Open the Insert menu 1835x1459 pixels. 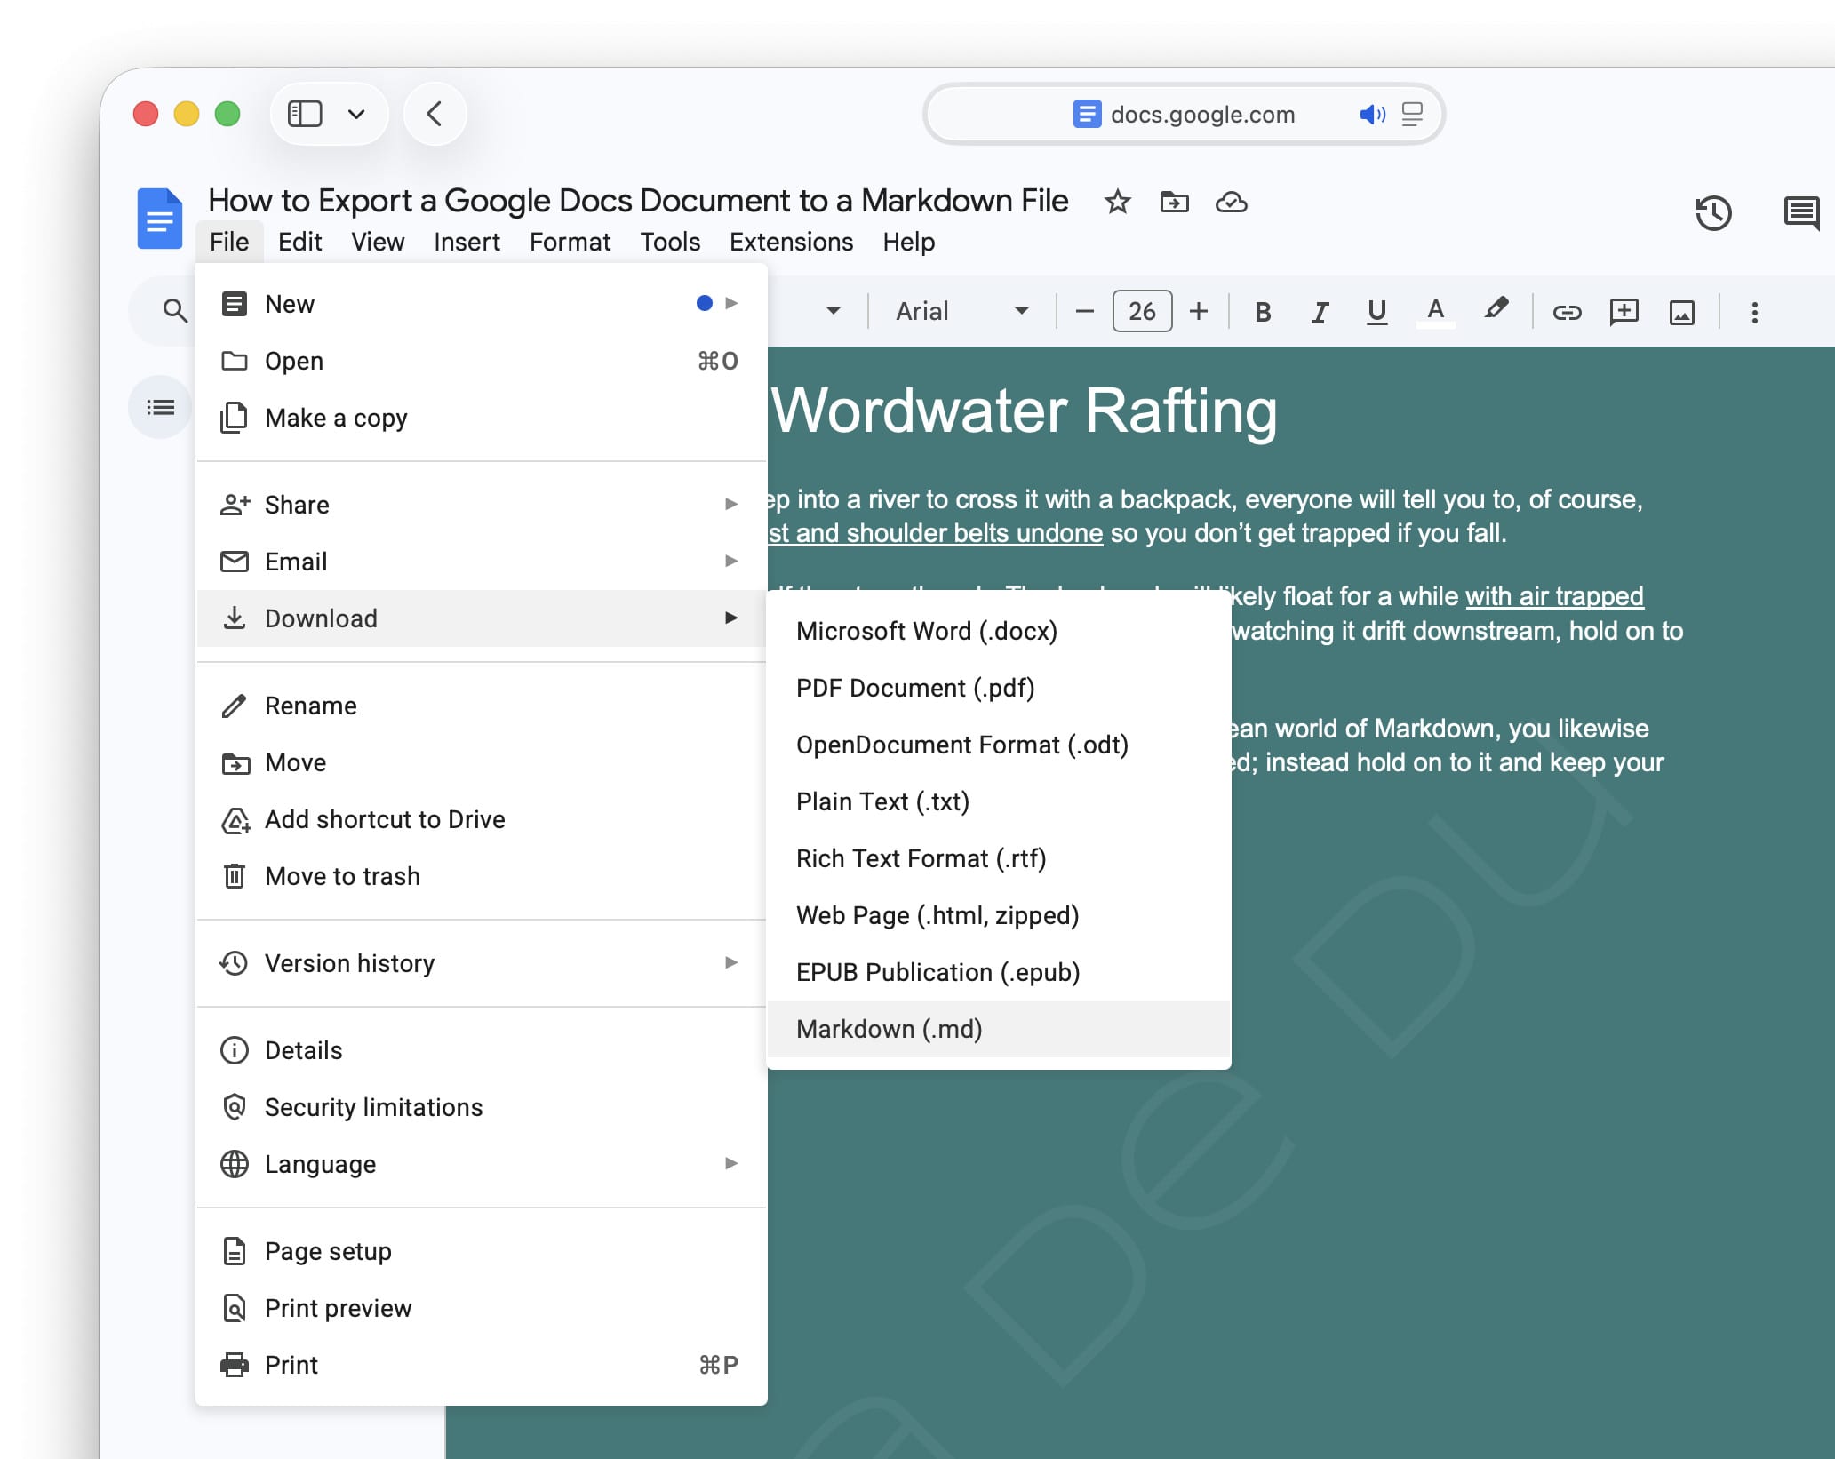pos(467,242)
